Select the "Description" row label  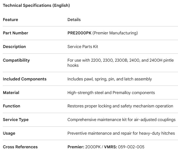(14, 47)
